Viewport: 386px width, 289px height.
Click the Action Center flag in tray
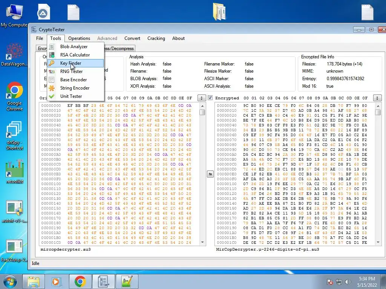(x=330, y=282)
